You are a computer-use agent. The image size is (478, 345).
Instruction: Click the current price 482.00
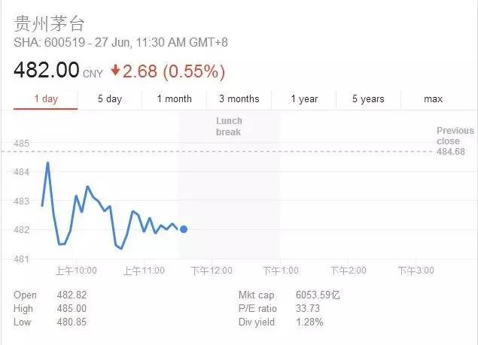tap(46, 71)
